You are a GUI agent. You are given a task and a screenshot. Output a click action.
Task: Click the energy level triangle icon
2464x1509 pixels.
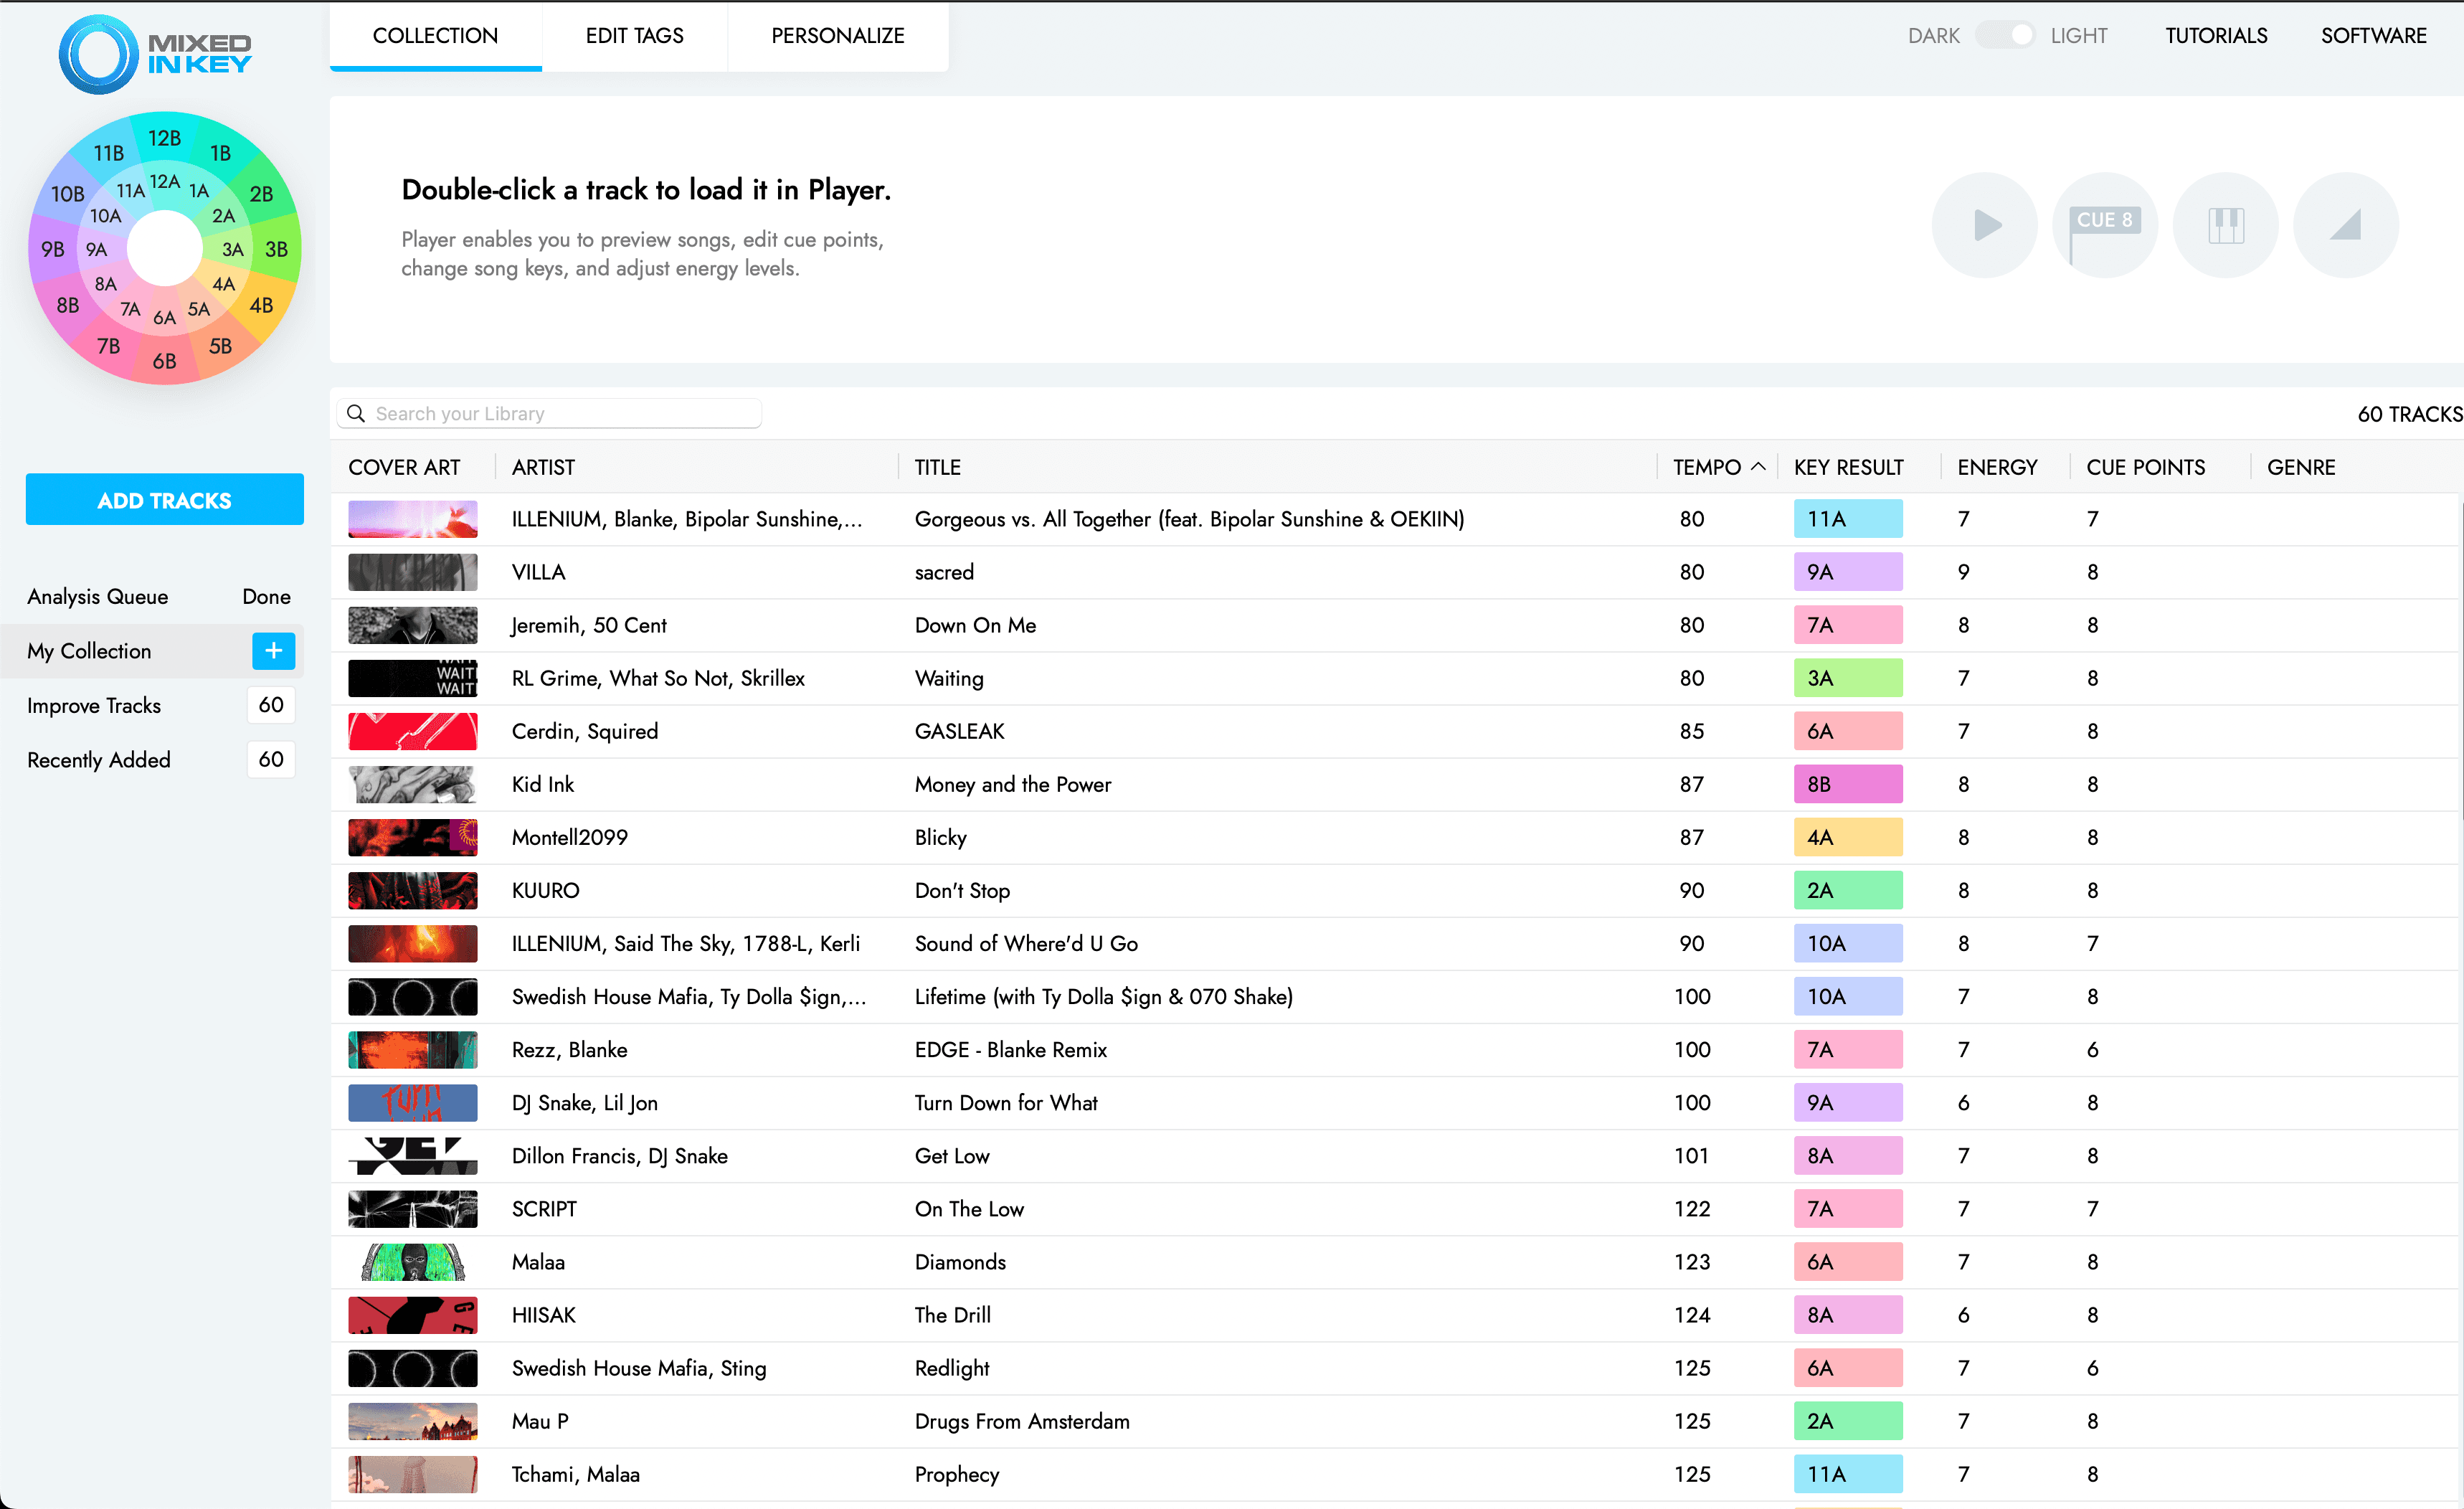2345,225
